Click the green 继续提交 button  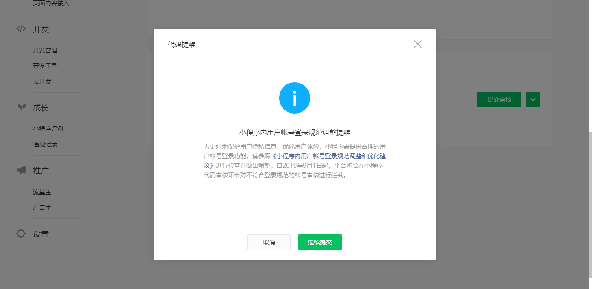(320, 242)
